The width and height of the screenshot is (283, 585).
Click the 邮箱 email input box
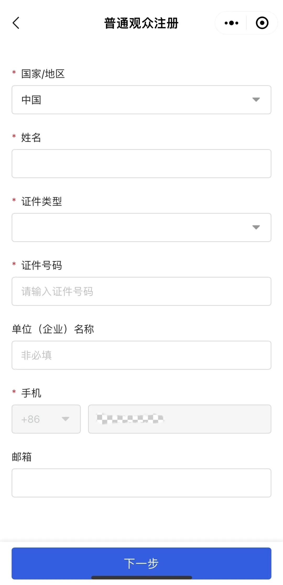141,483
